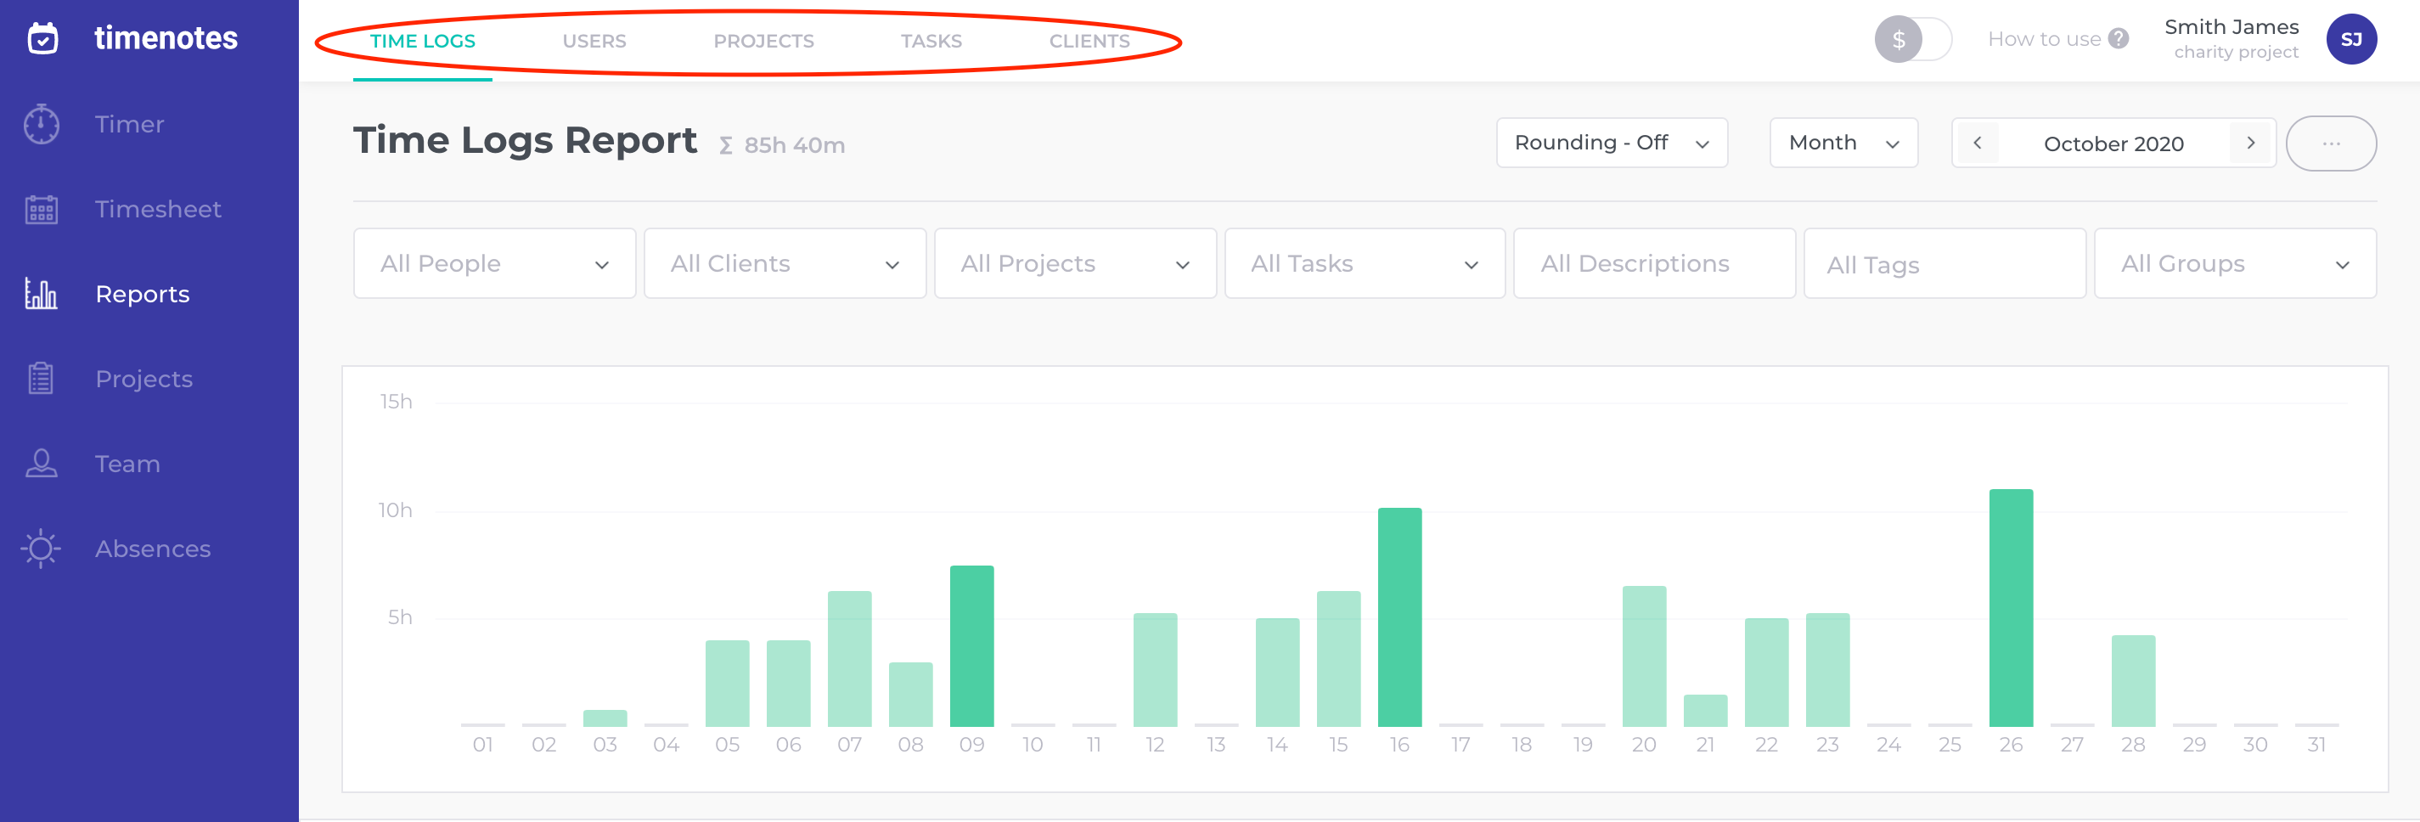
Task: Click the chart bar for day 26
Action: pos(2011,608)
